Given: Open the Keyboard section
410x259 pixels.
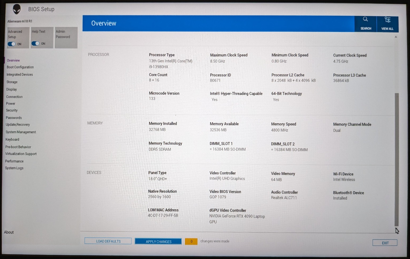Looking at the screenshot, I should point(12,139).
